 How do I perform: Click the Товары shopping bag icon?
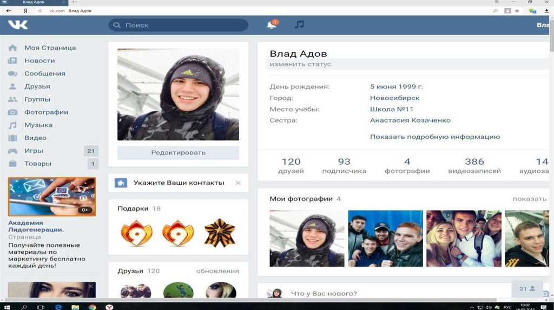pyautogui.click(x=12, y=164)
